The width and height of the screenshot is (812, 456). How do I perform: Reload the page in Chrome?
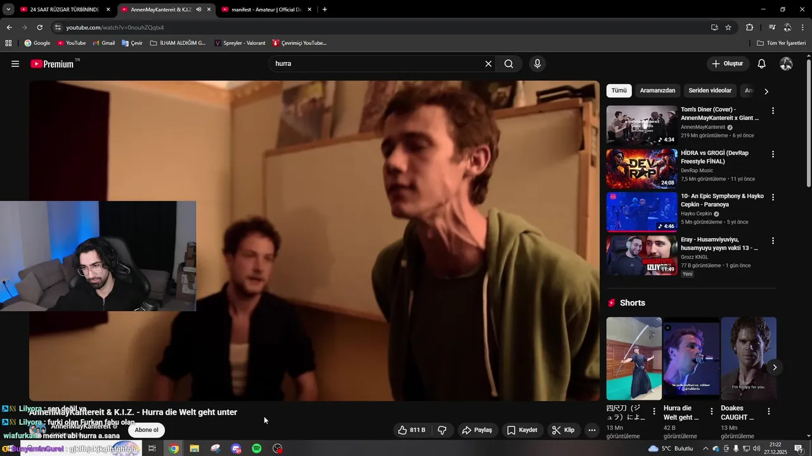(x=39, y=27)
